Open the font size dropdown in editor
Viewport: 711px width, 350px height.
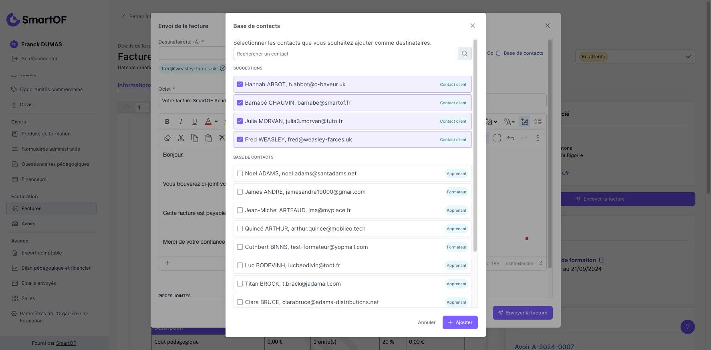click(509, 121)
